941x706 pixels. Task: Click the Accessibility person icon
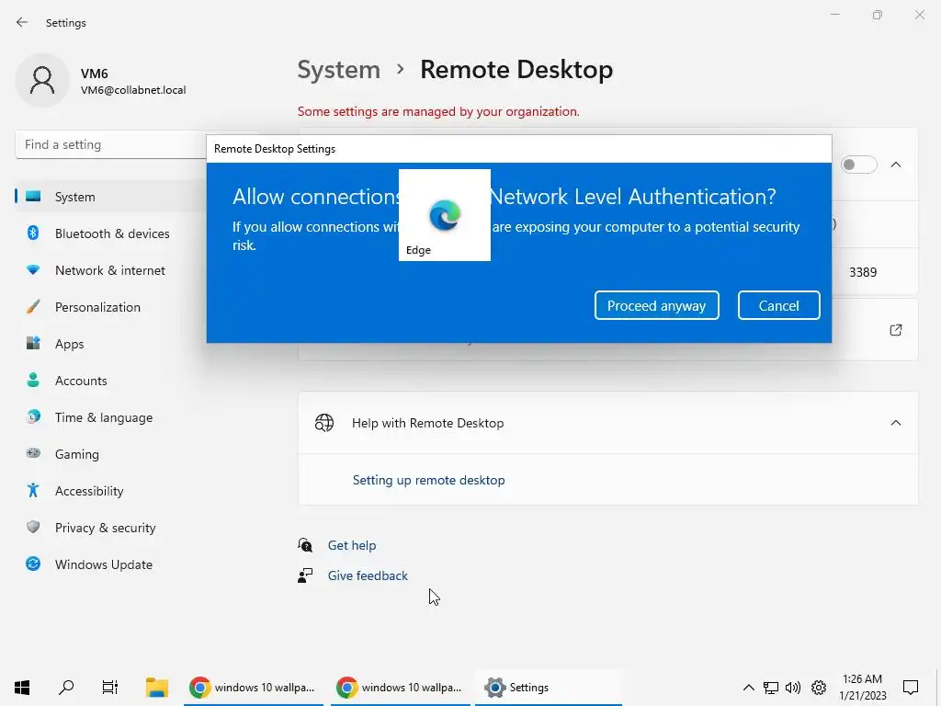[33, 491]
